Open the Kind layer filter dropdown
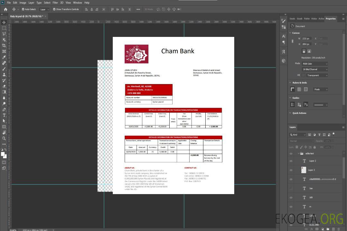Screen dimensions: 347x231 point(298,135)
